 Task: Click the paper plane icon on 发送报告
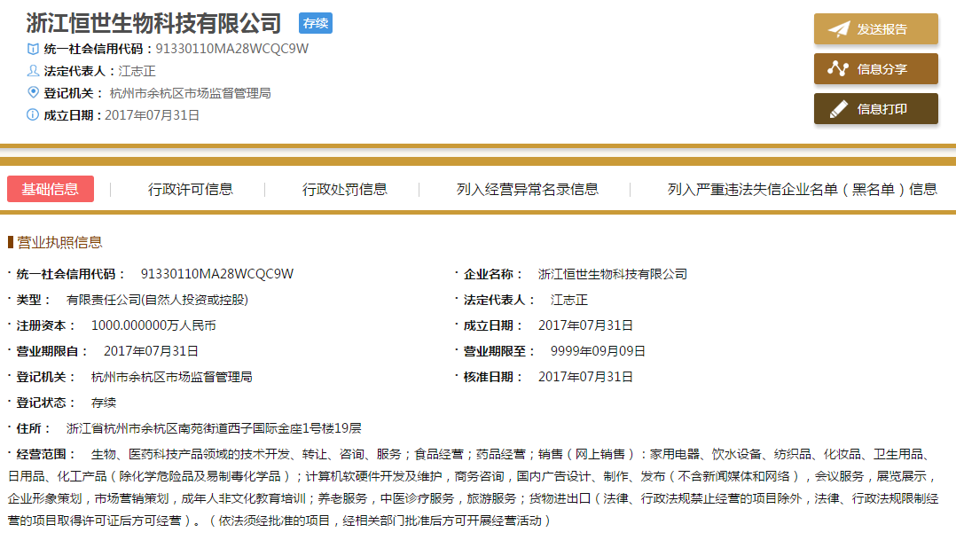[838, 29]
